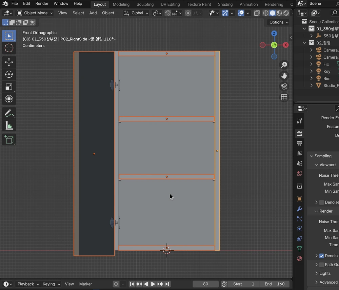
Task: Click the End frame field showing 160
Action: point(274,284)
